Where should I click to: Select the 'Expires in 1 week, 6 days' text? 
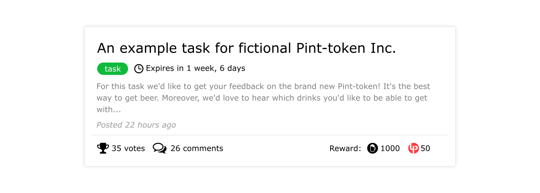point(195,68)
